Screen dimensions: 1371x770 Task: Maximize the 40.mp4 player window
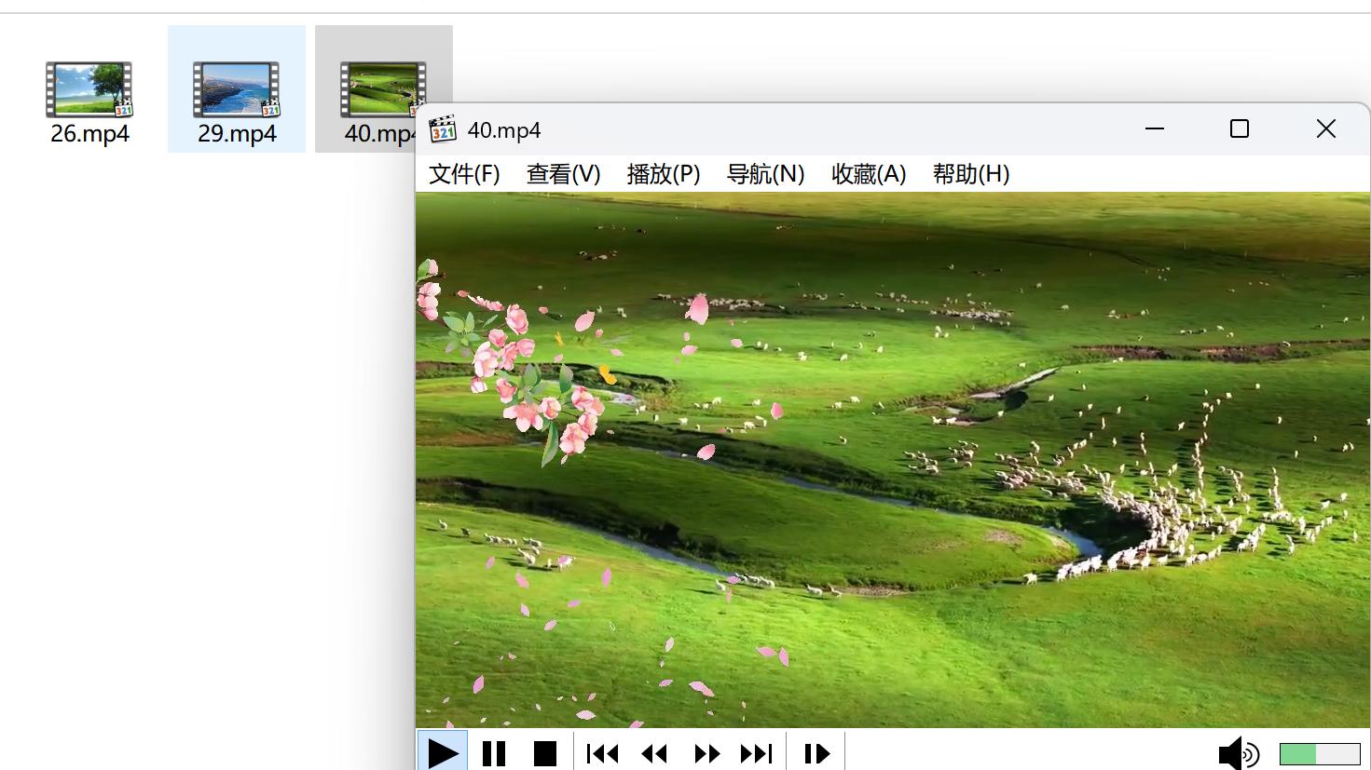tap(1240, 128)
